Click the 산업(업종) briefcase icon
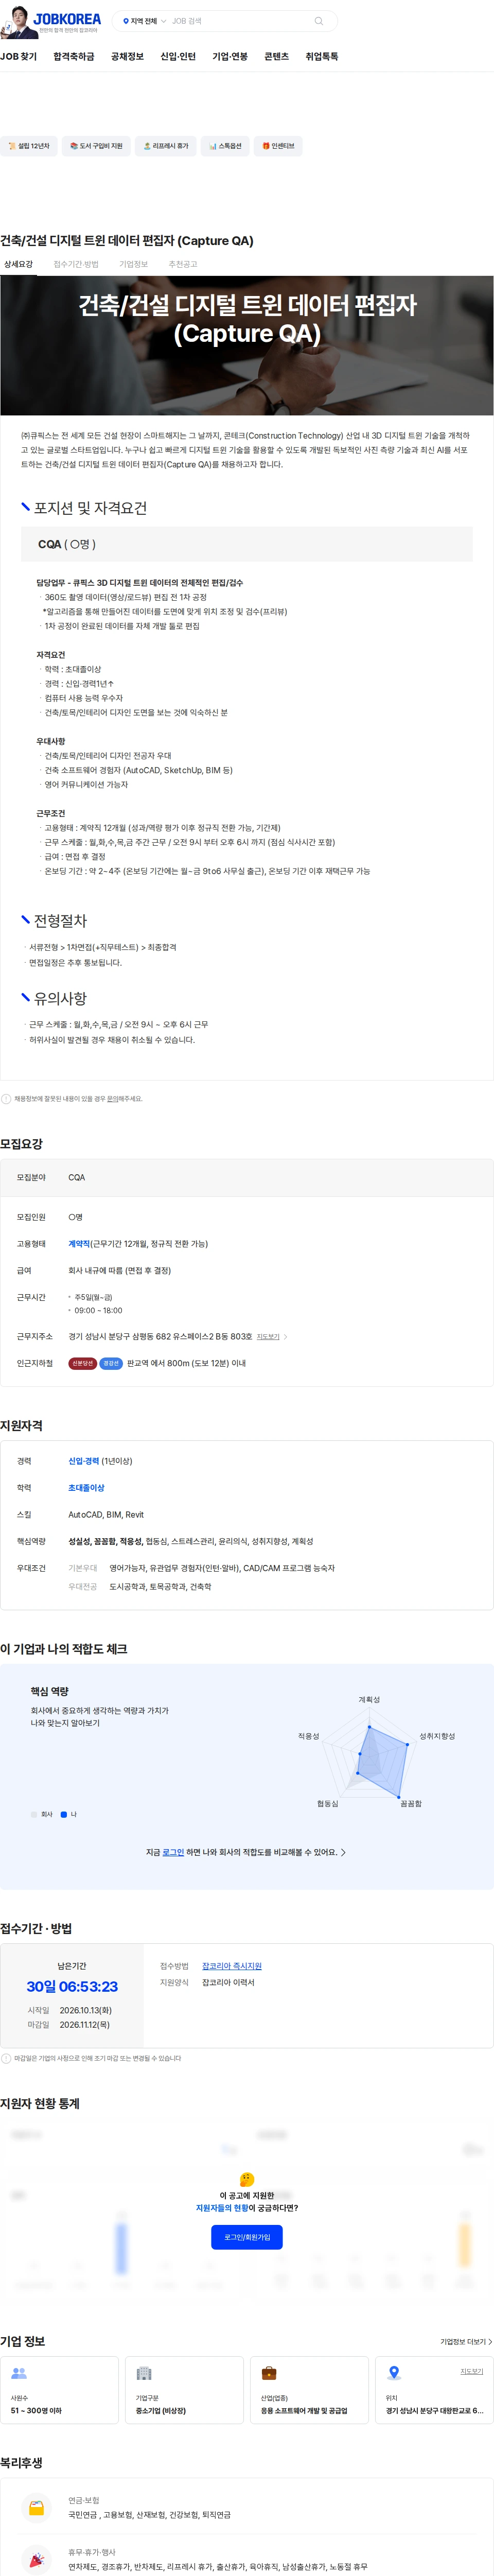 click(269, 2372)
